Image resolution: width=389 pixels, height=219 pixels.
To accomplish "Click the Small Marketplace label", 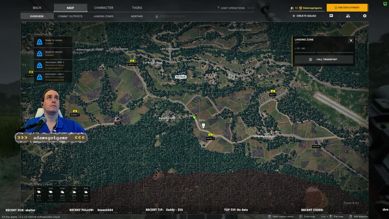I will tap(264, 136).
